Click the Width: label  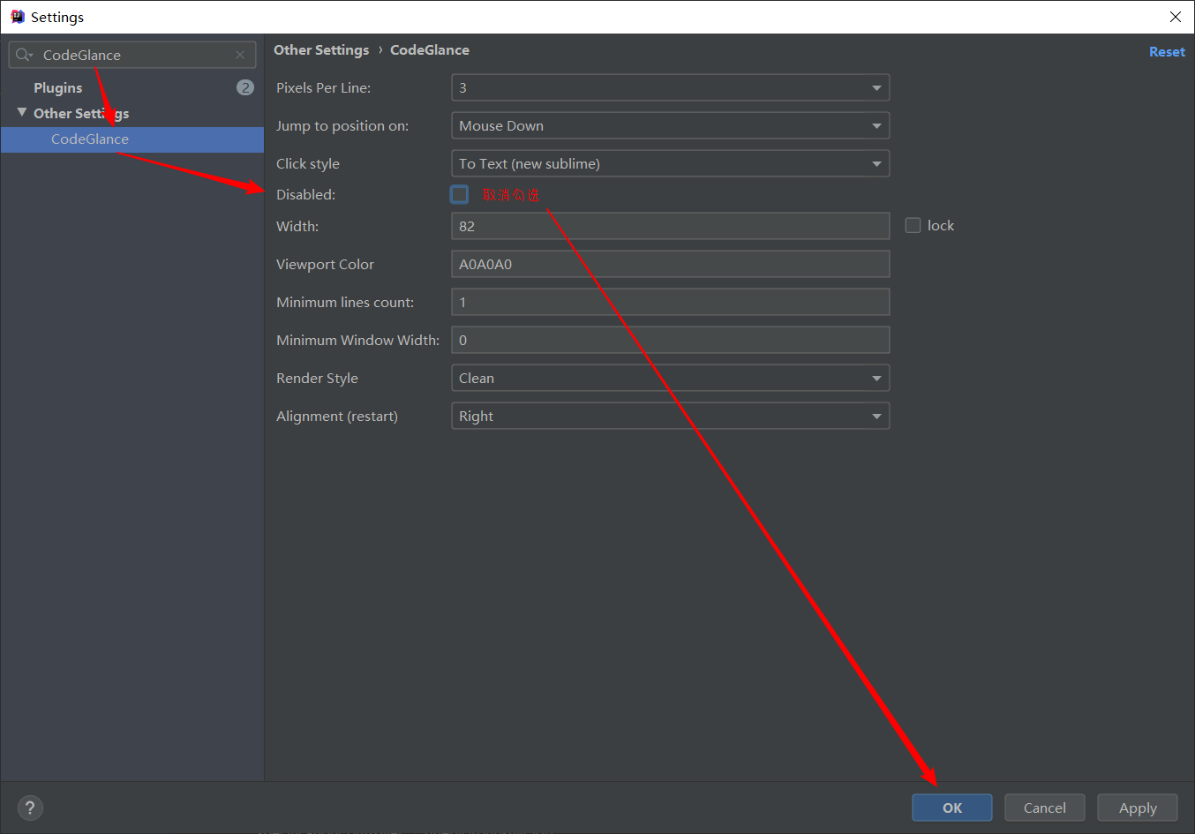click(x=297, y=226)
